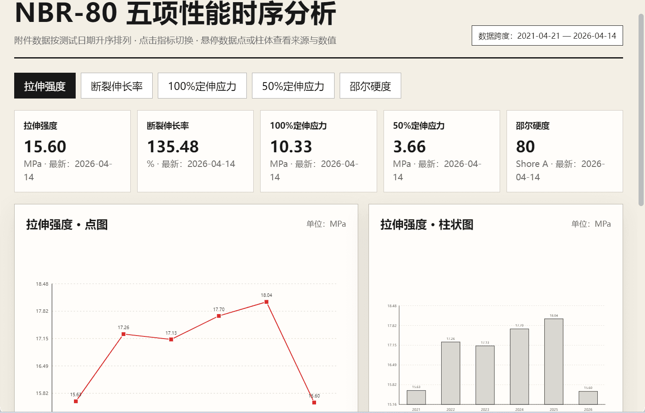Select the 邵尔硬度 tab

point(370,86)
